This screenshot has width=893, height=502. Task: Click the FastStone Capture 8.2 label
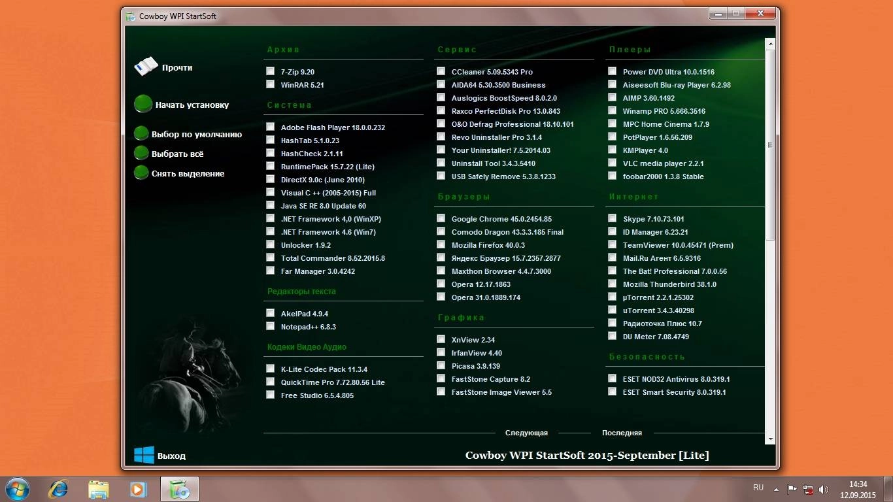point(491,379)
